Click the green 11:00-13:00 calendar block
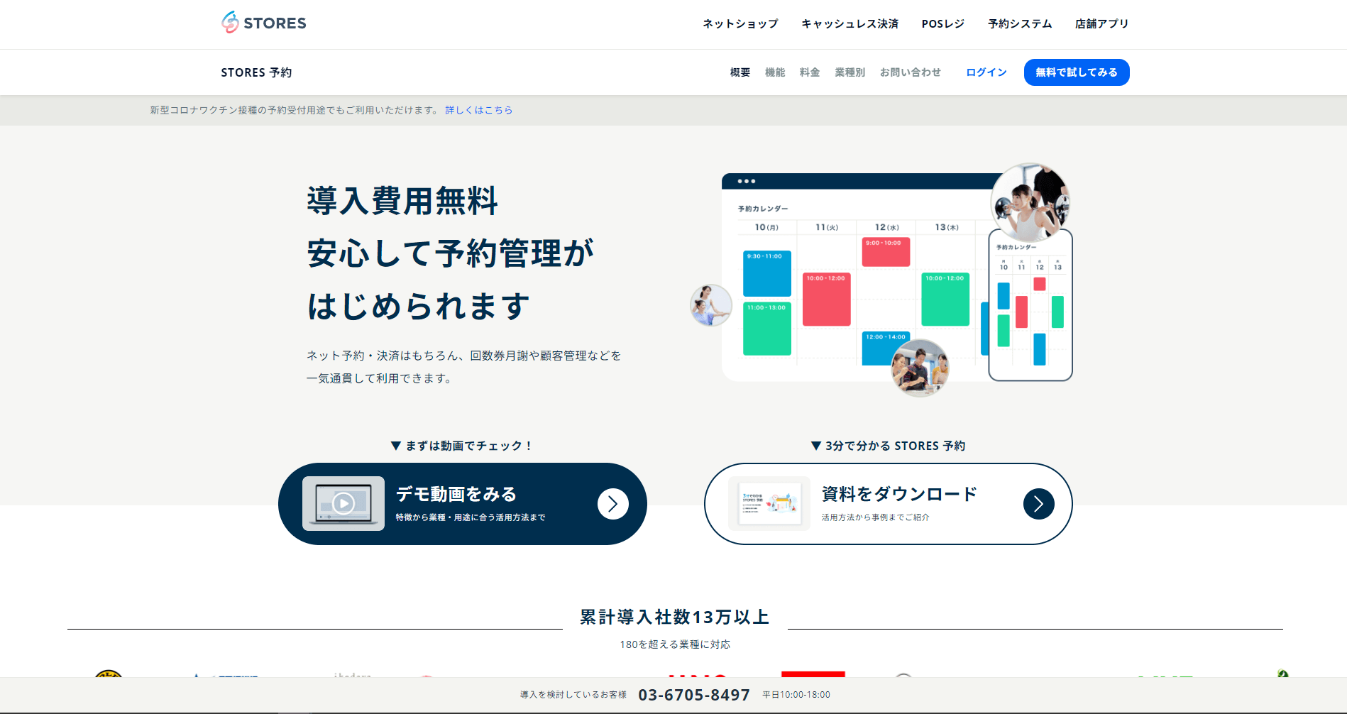This screenshot has width=1347, height=714. pyautogui.click(x=767, y=329)
